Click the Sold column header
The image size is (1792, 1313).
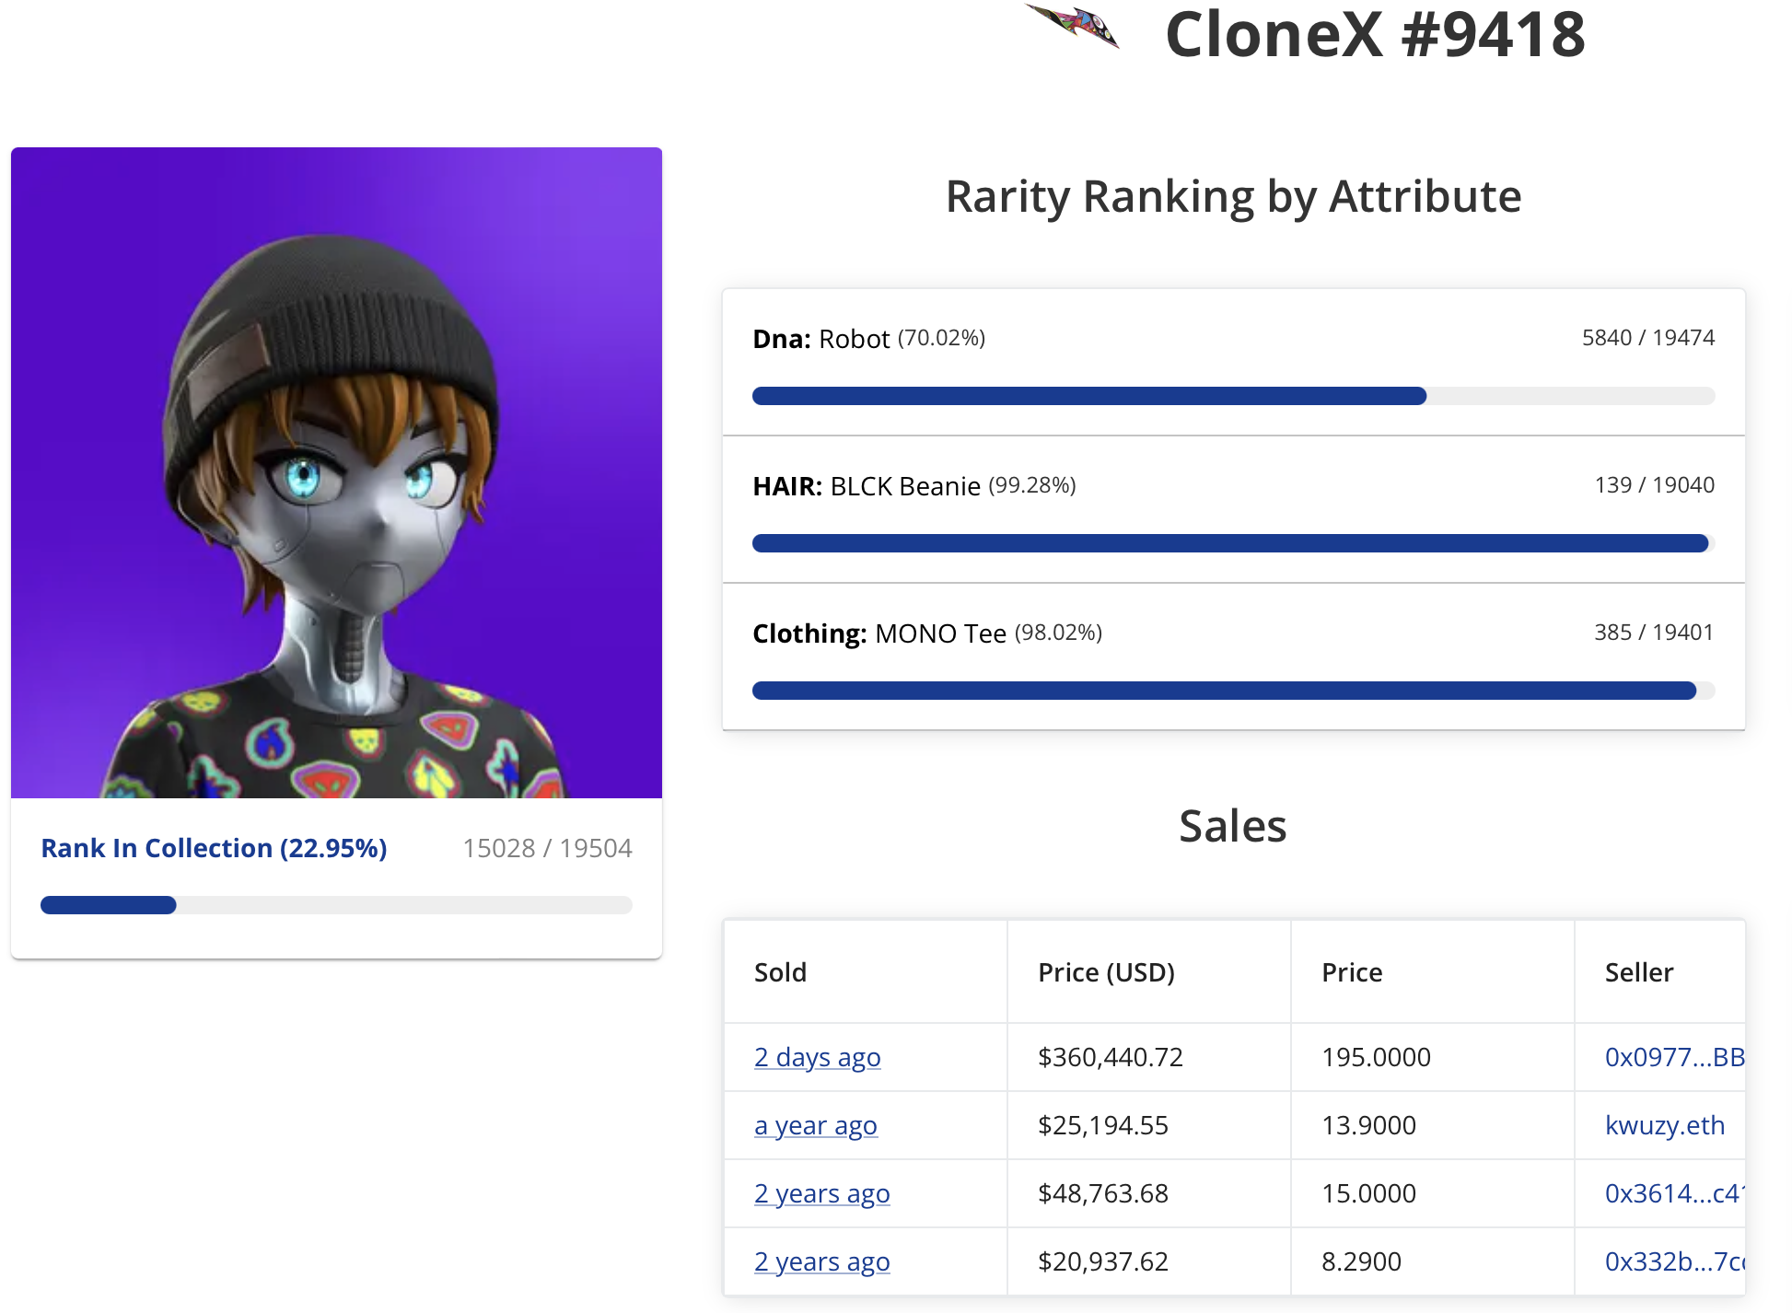pos(780,972)
